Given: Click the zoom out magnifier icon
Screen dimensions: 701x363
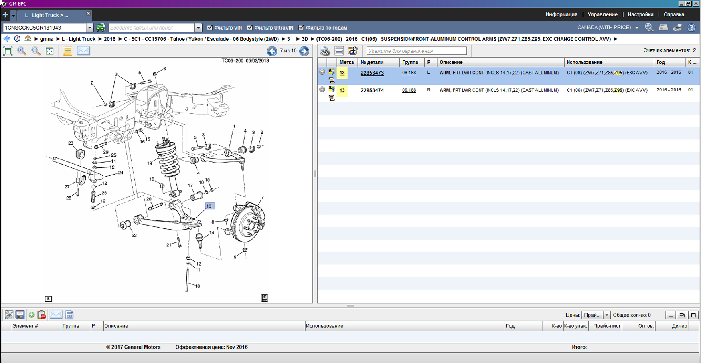Looking at the screenshot, I should 36,51.
